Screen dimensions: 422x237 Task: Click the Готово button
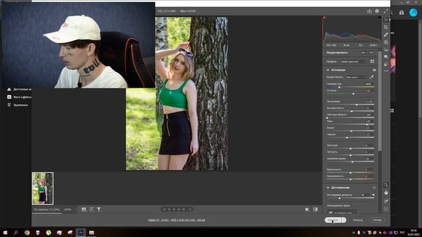tap(377, 220)
